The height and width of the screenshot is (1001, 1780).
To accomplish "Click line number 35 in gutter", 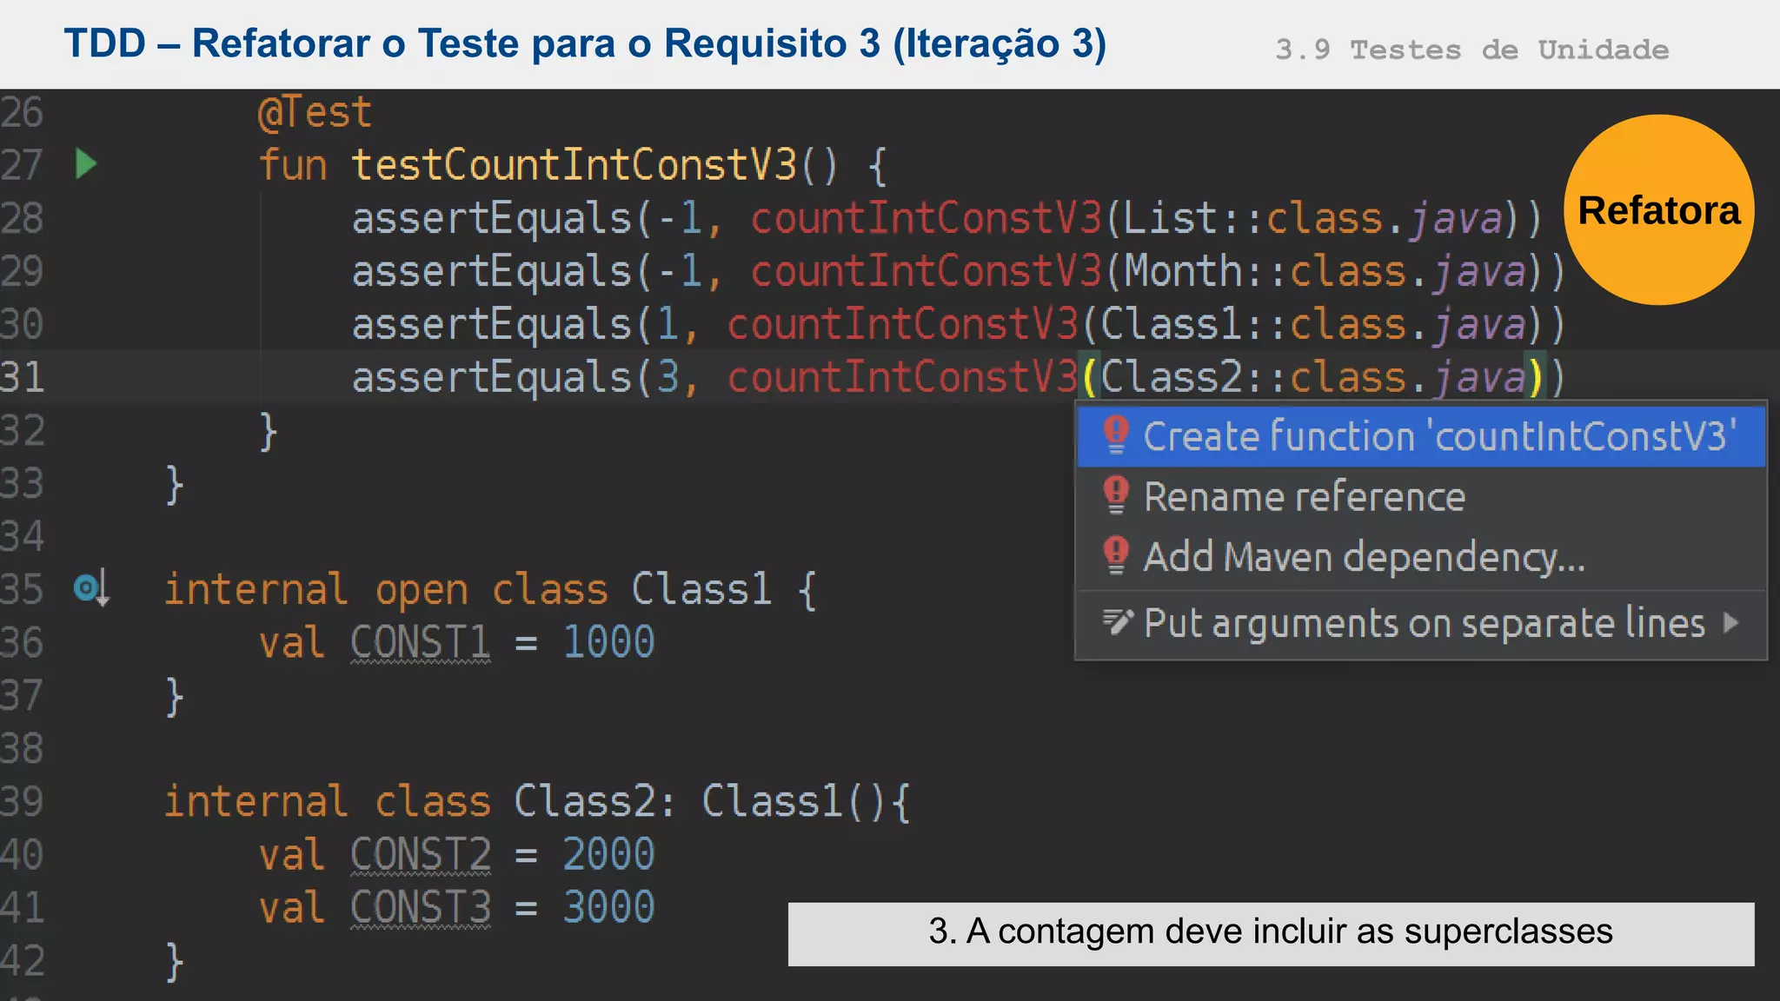I will (23, 590).
